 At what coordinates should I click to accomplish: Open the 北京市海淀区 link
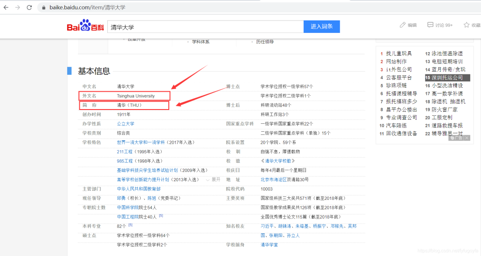click(273, 180)
